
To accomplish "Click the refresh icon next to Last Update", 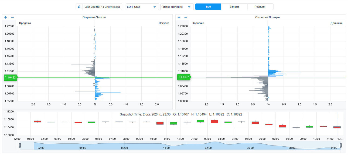I will (79, 7).
